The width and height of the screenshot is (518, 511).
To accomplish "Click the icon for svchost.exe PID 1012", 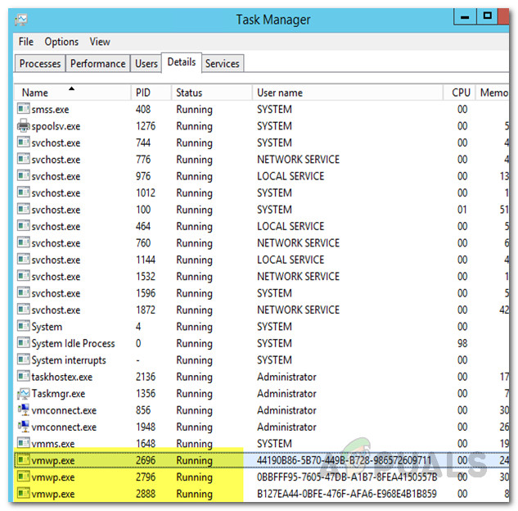I will pos(24,192).
